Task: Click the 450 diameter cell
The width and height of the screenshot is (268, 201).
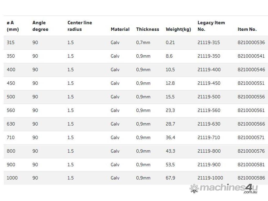Action: (11, 83)
